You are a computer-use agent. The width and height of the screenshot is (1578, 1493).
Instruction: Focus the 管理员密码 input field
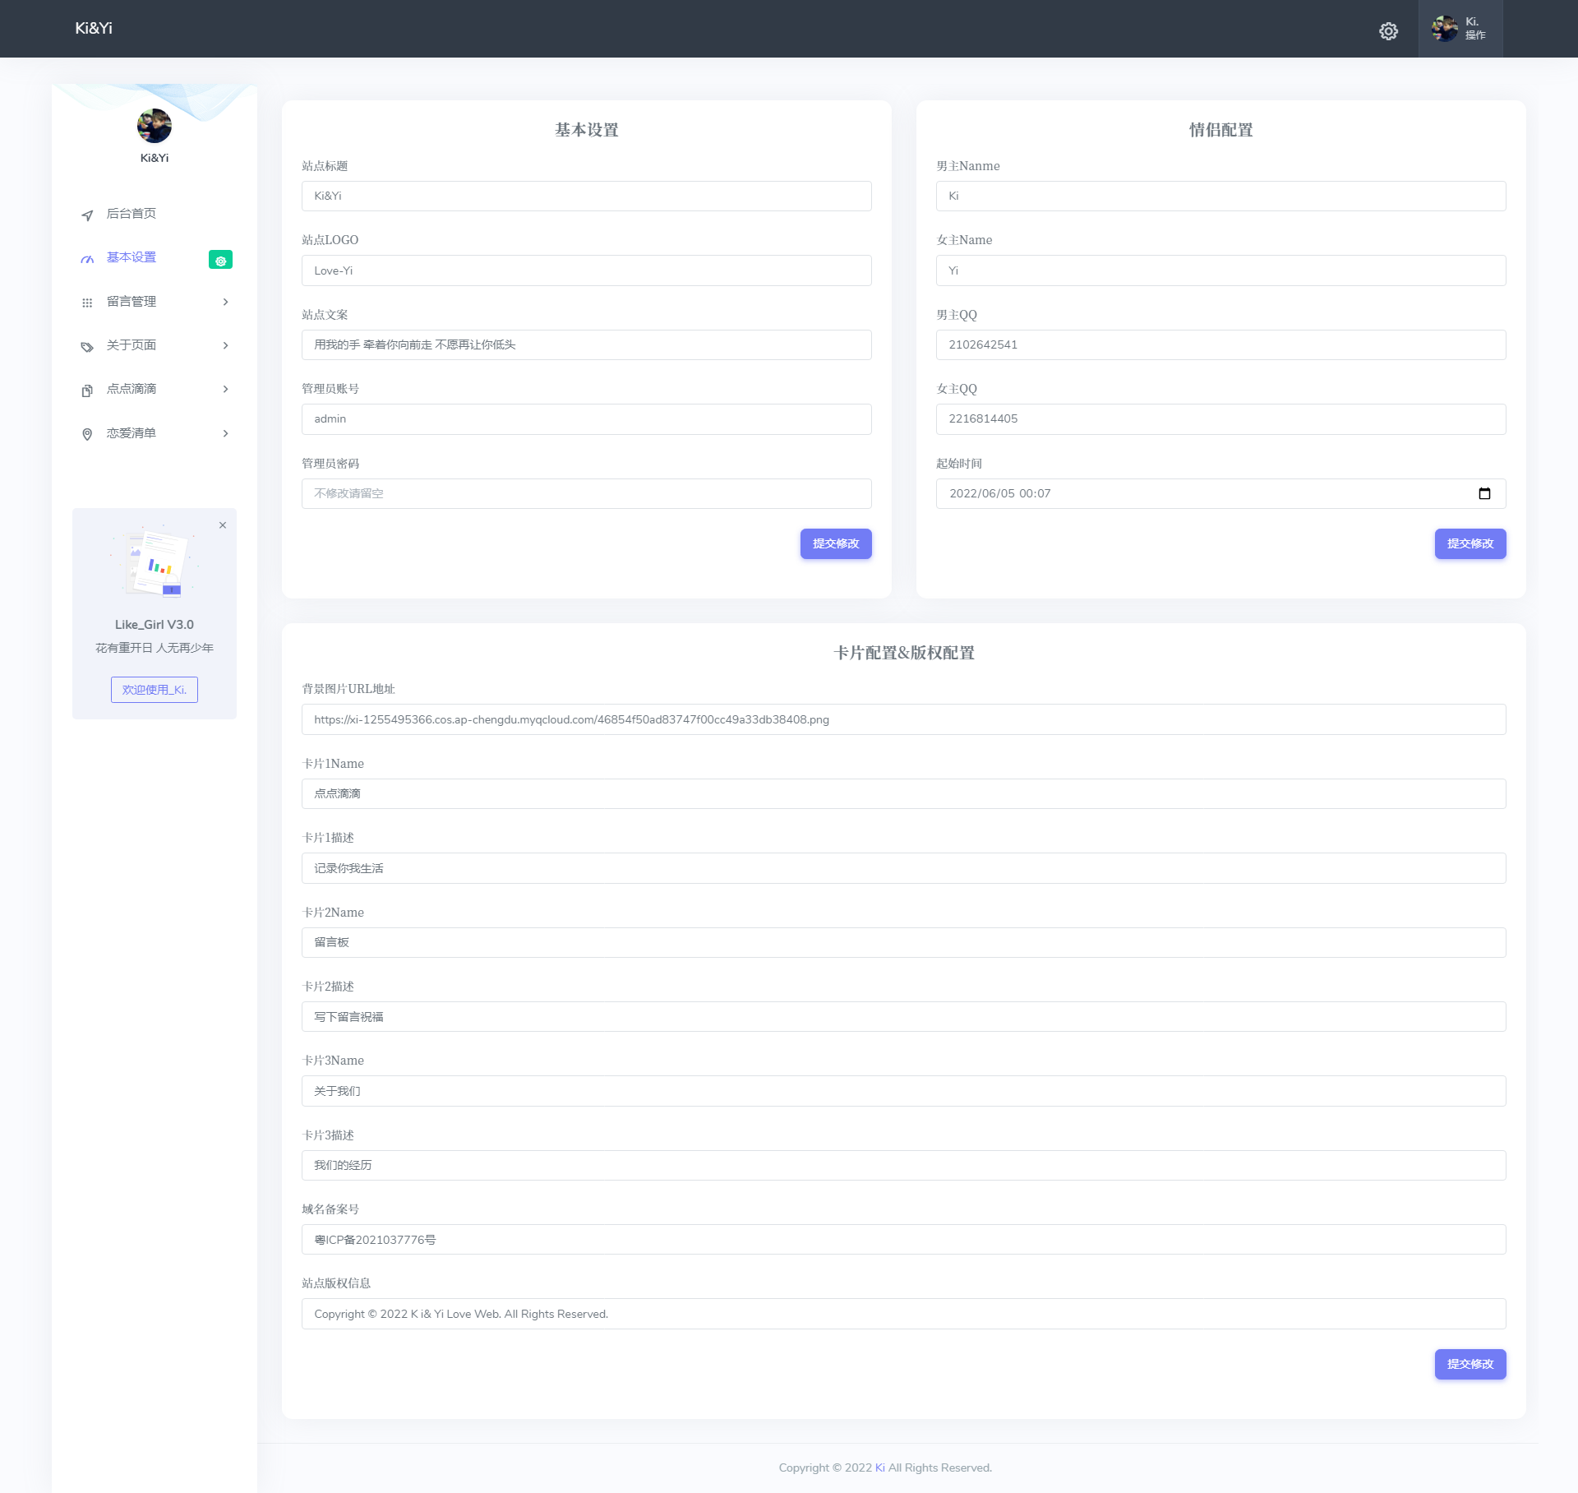[586, 493]
